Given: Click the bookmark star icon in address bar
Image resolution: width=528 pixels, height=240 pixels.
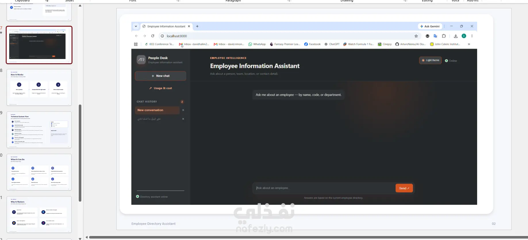Looking at the screenshot, I should pos(416,36).
